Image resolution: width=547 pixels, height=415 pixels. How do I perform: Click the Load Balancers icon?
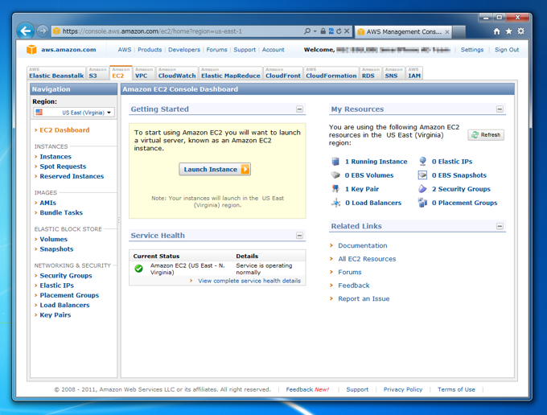pyautogui.click(x=335, y=203)
